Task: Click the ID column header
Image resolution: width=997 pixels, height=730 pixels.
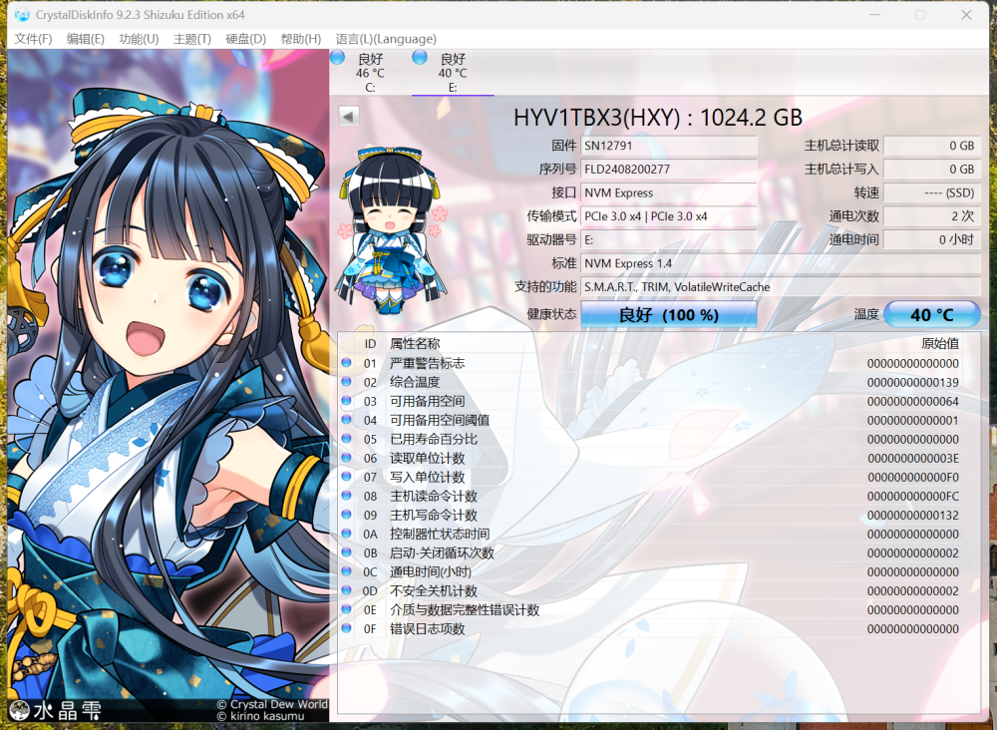Action: 370,344
